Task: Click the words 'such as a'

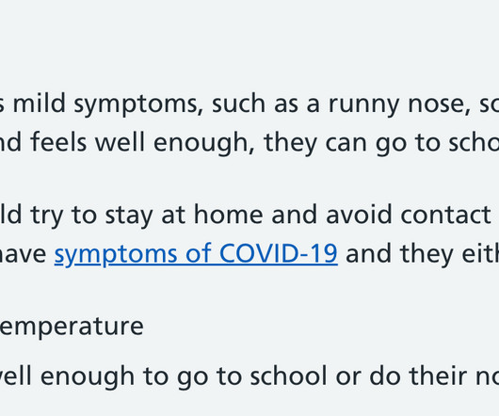Action: click(x=266, y=104)
